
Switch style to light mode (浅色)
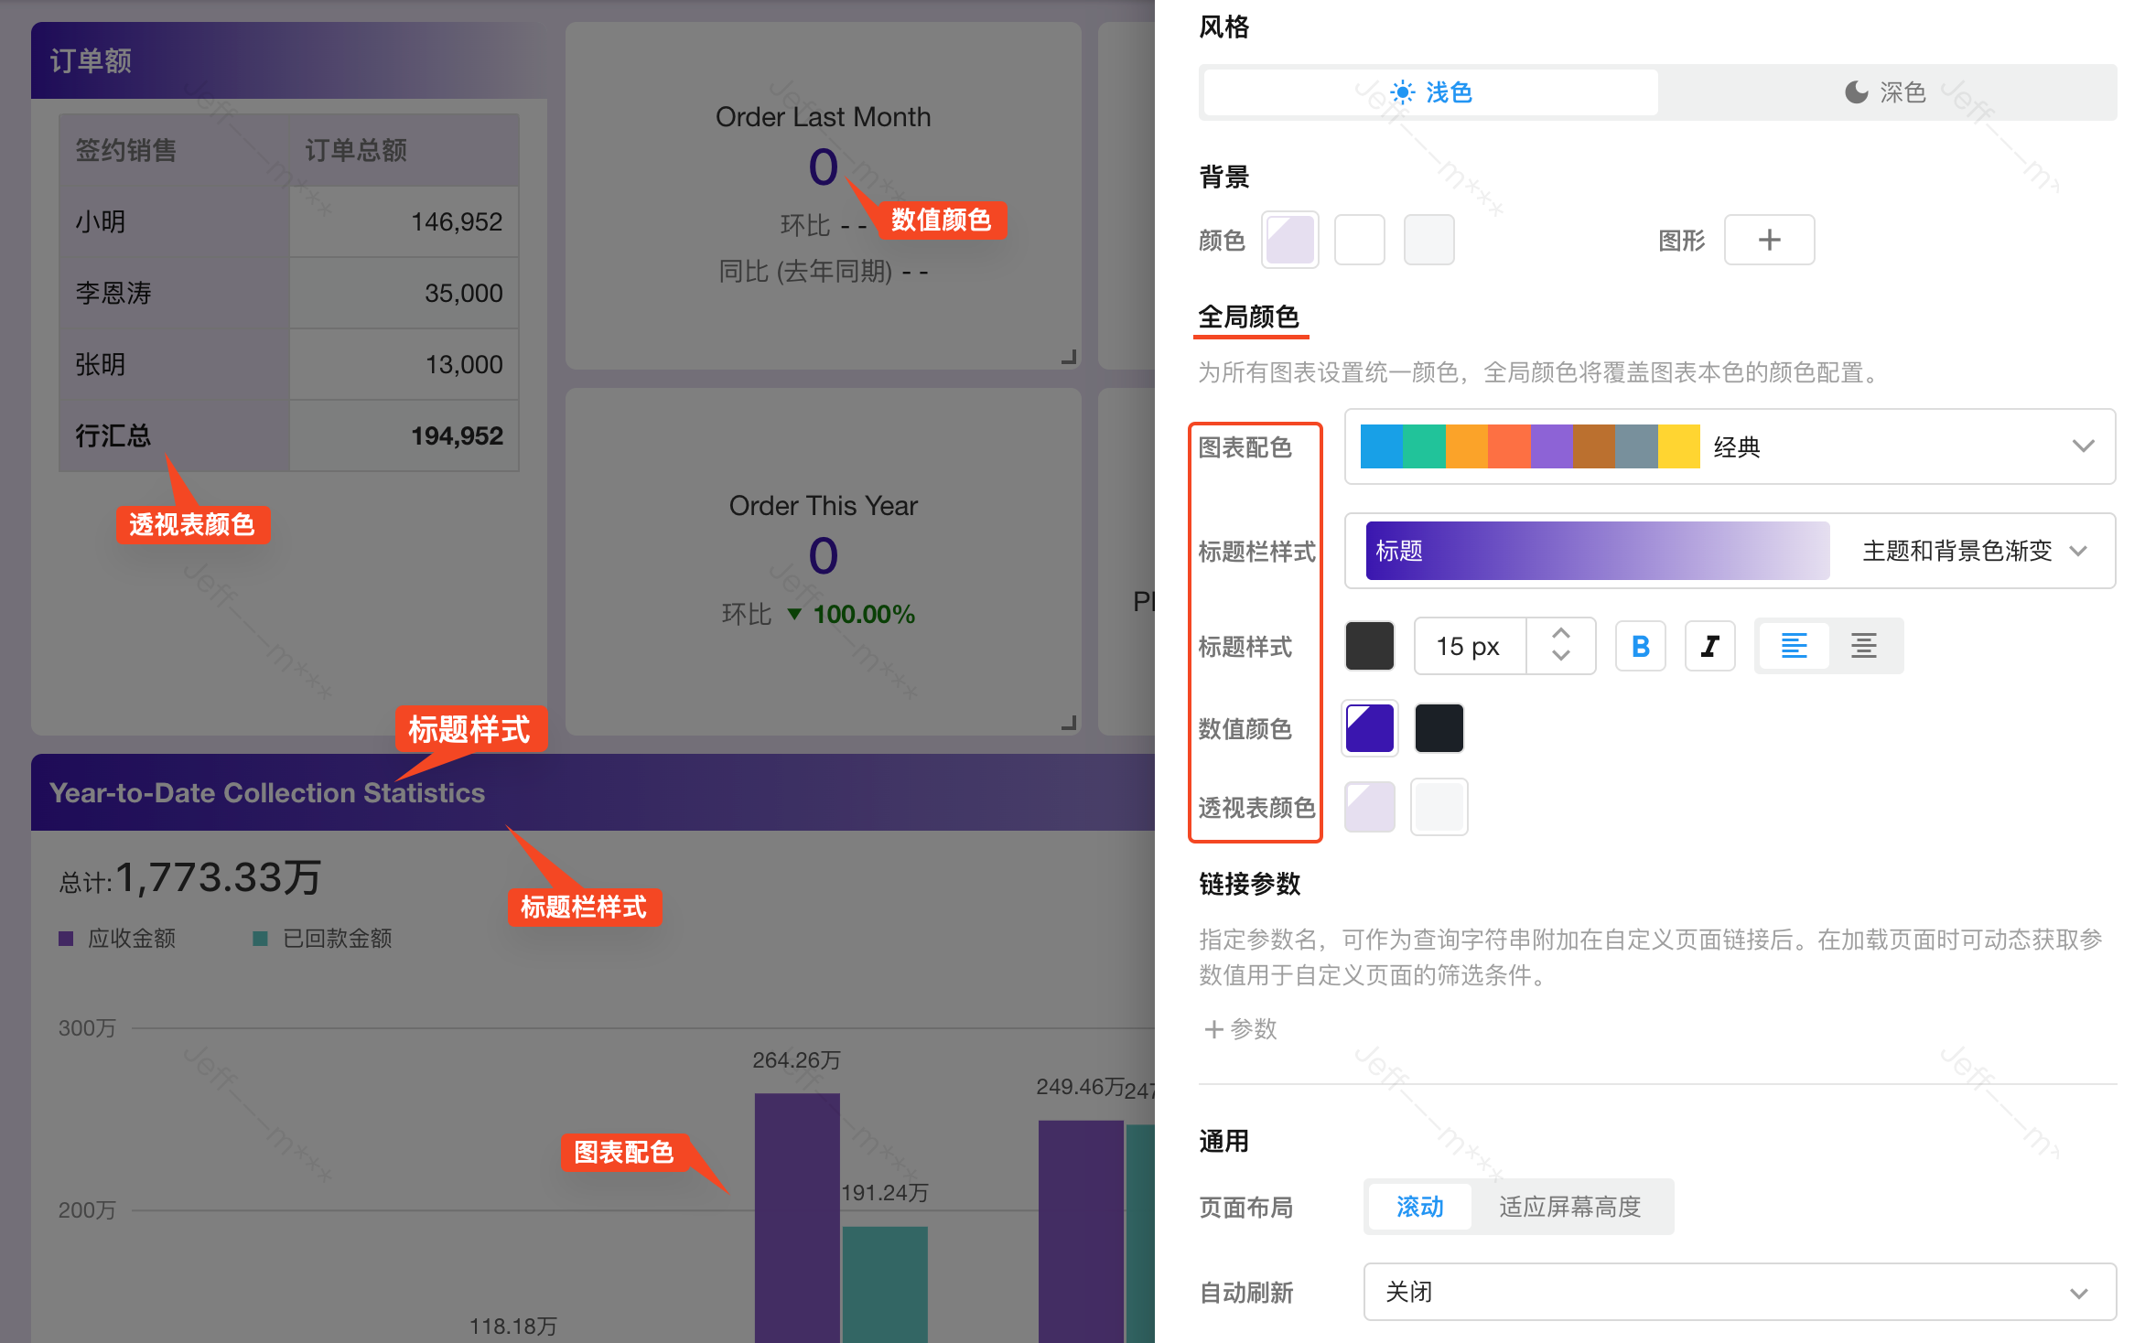tap(1430, 92)
